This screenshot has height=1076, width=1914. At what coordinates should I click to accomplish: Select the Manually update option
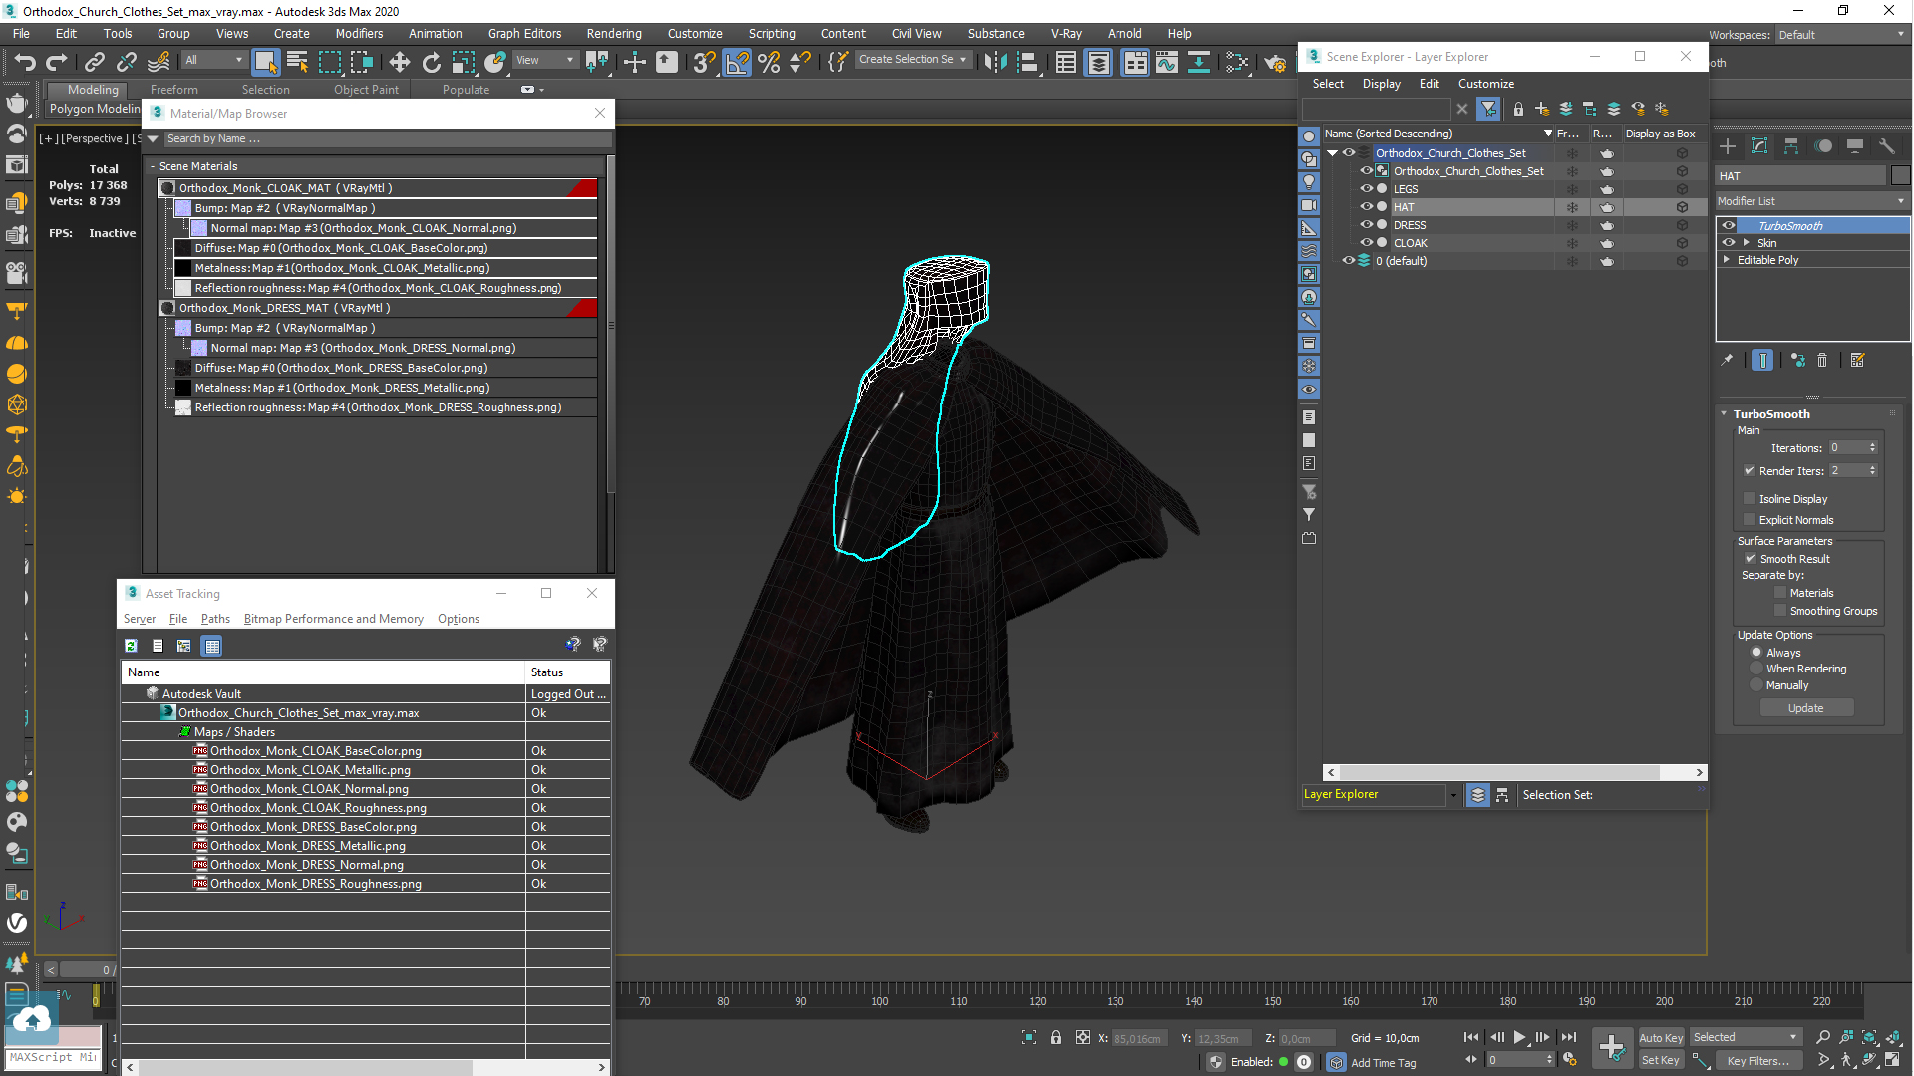pos(1756,685)
